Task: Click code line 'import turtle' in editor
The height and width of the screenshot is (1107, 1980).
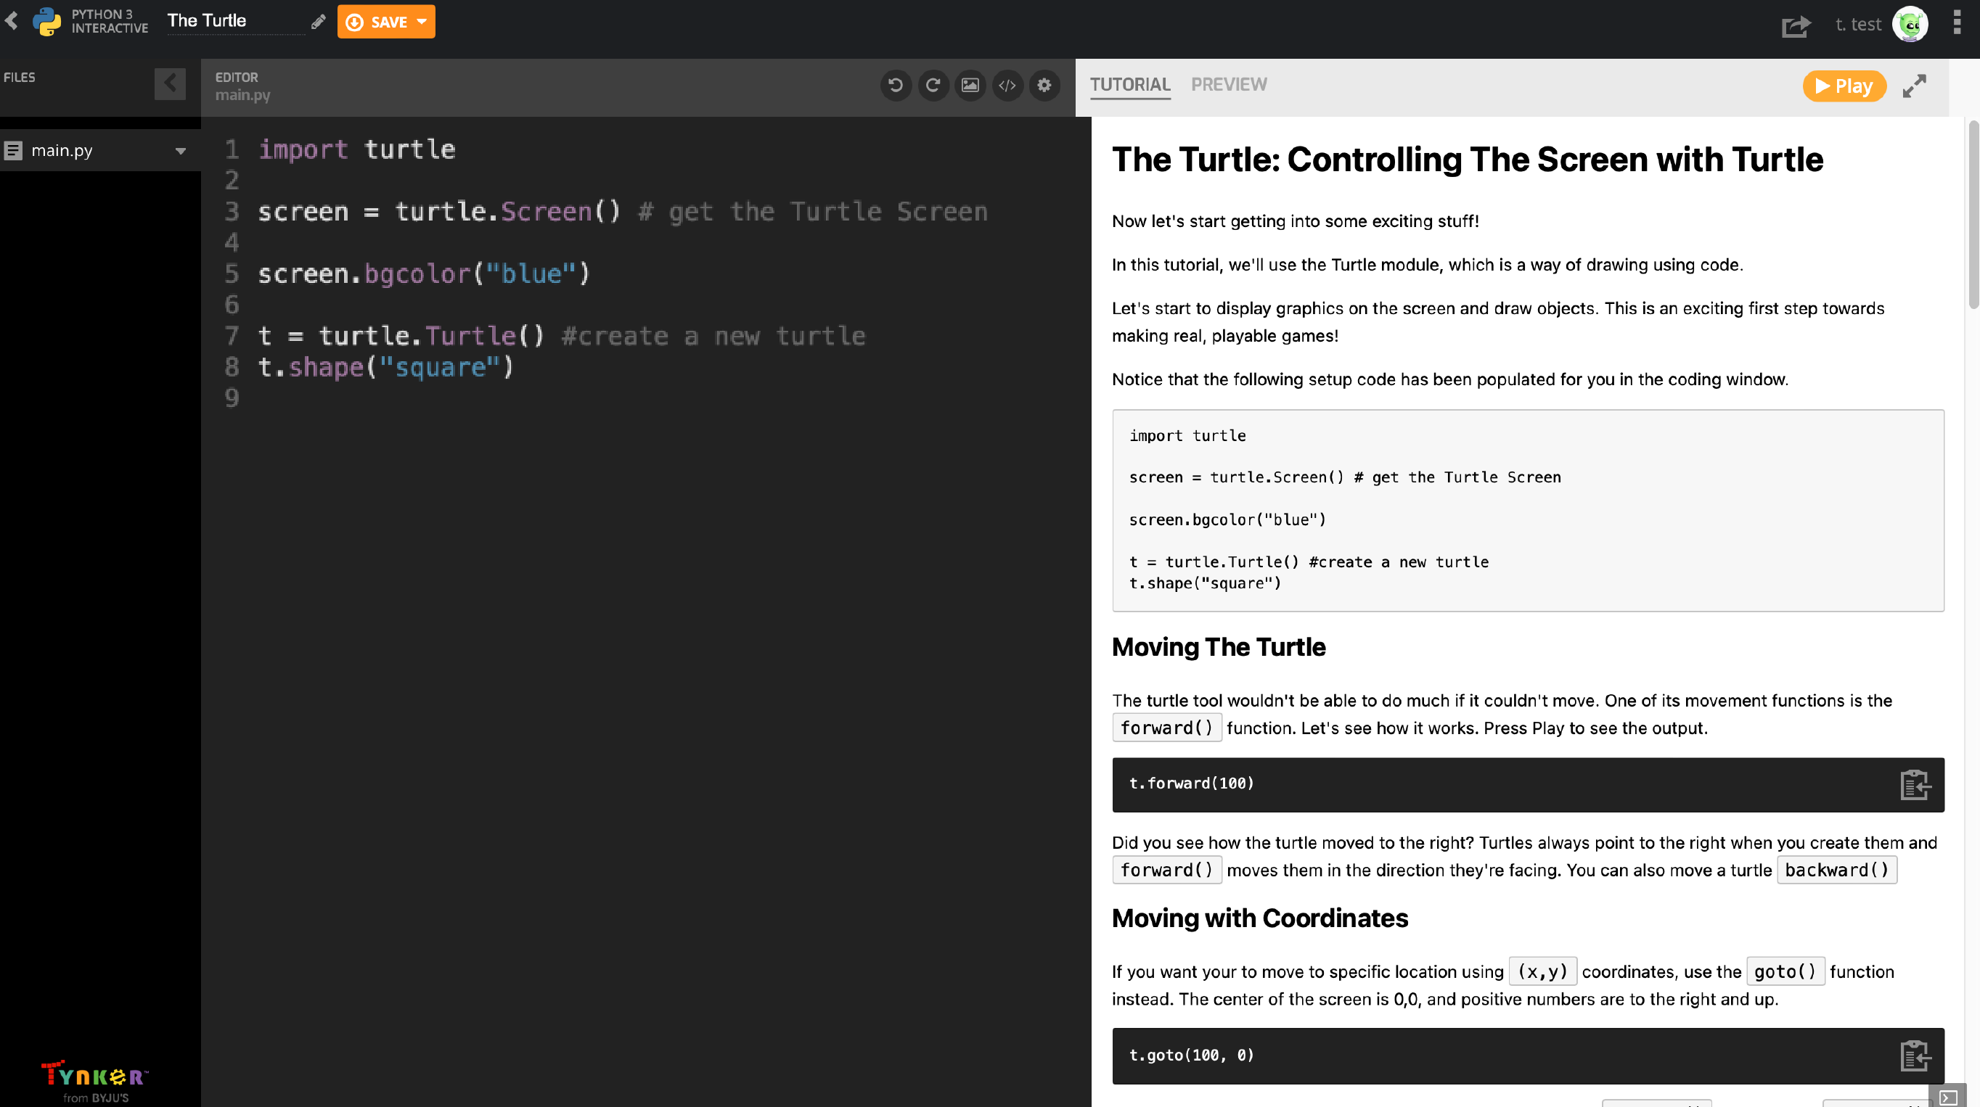Action: 356,149
